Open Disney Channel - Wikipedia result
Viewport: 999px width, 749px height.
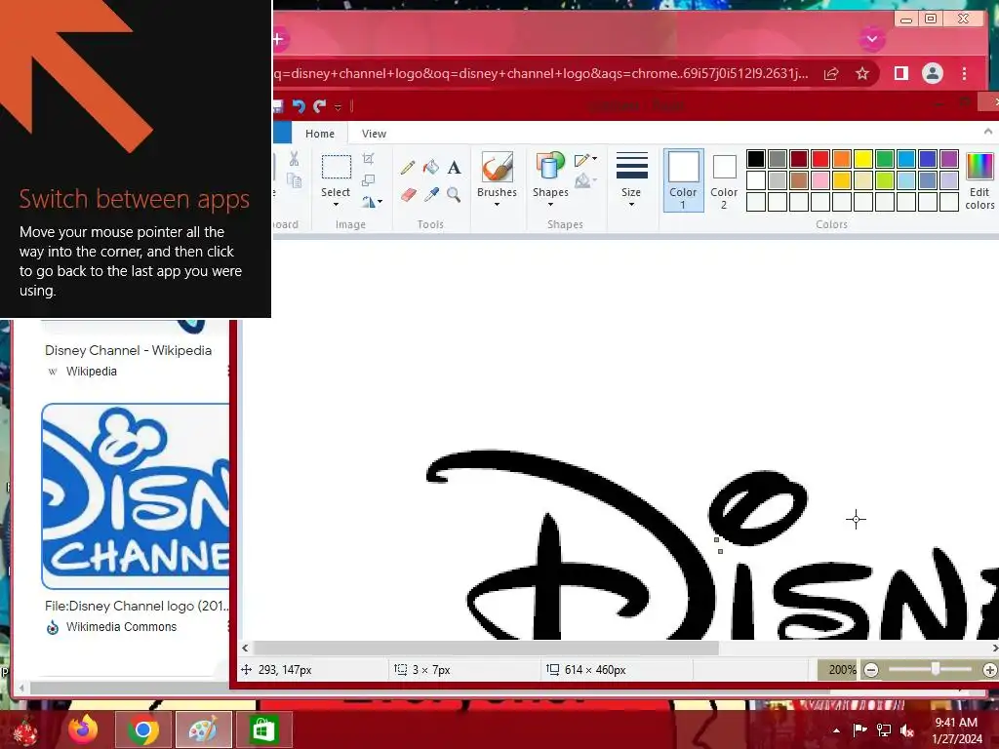pos(128,350)
